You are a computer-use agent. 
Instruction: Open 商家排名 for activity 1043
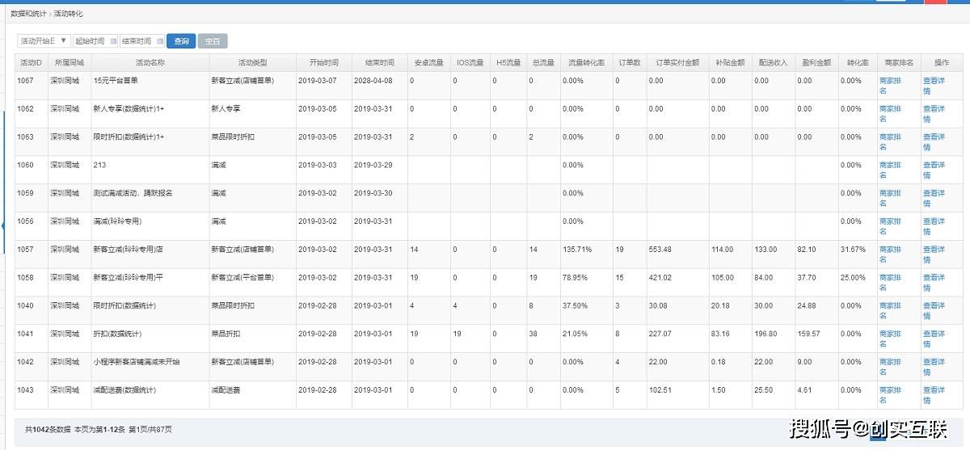click(889, 395)
